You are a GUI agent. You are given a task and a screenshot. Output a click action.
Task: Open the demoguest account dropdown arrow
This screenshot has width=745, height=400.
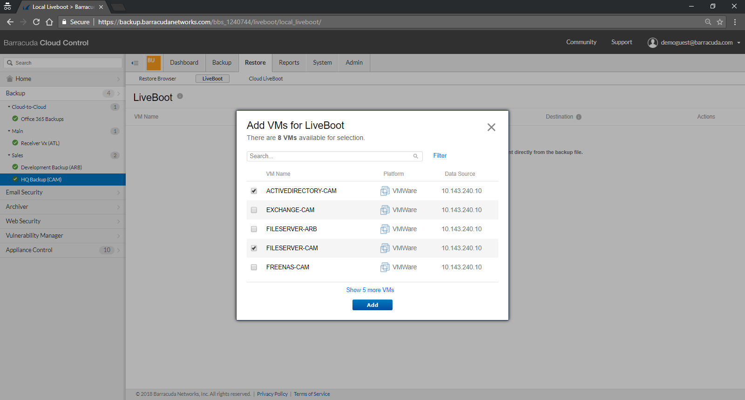pos(738,43)
